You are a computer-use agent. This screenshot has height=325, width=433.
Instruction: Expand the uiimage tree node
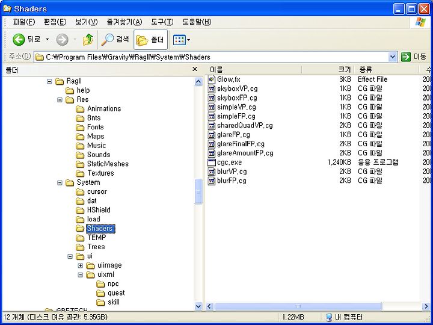[x=81, y=265]
